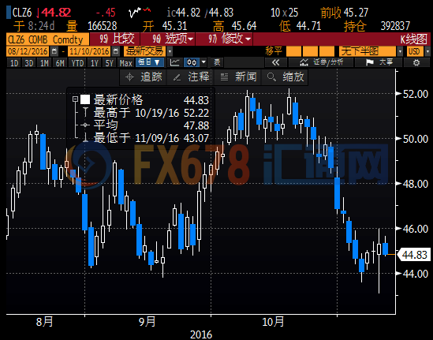Open the end date calendar picker
The height and width of the screenshot is (340, 433).
116,51
